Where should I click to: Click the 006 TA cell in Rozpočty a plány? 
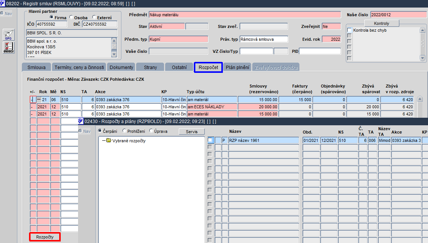point(372,140)
